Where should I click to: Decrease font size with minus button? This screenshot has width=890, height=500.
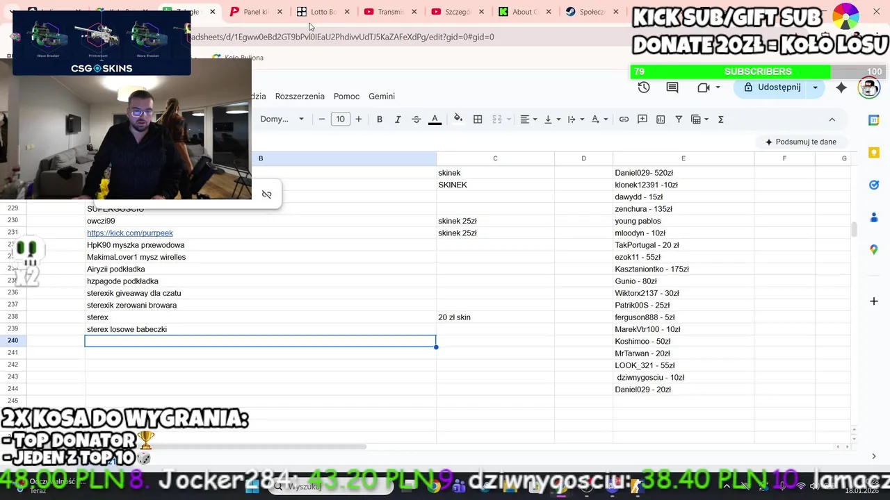(322, 119)
